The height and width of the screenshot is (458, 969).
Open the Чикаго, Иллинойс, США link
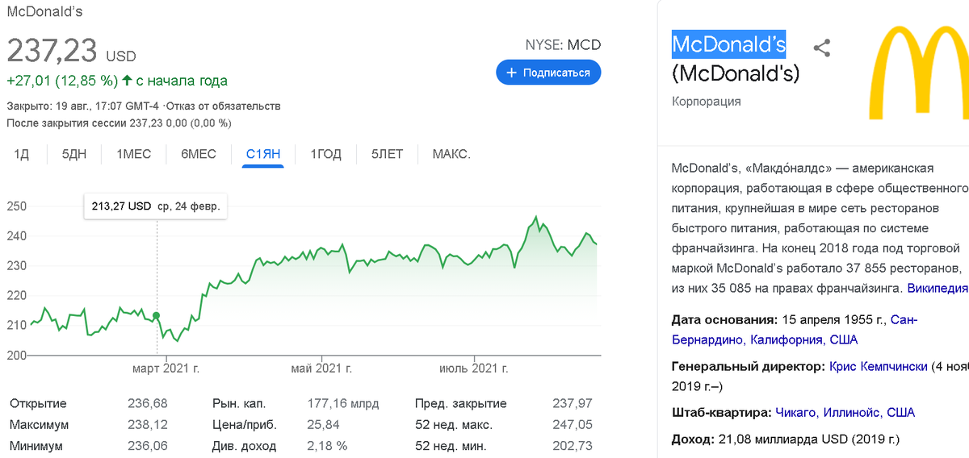click(x=845, y=412)
